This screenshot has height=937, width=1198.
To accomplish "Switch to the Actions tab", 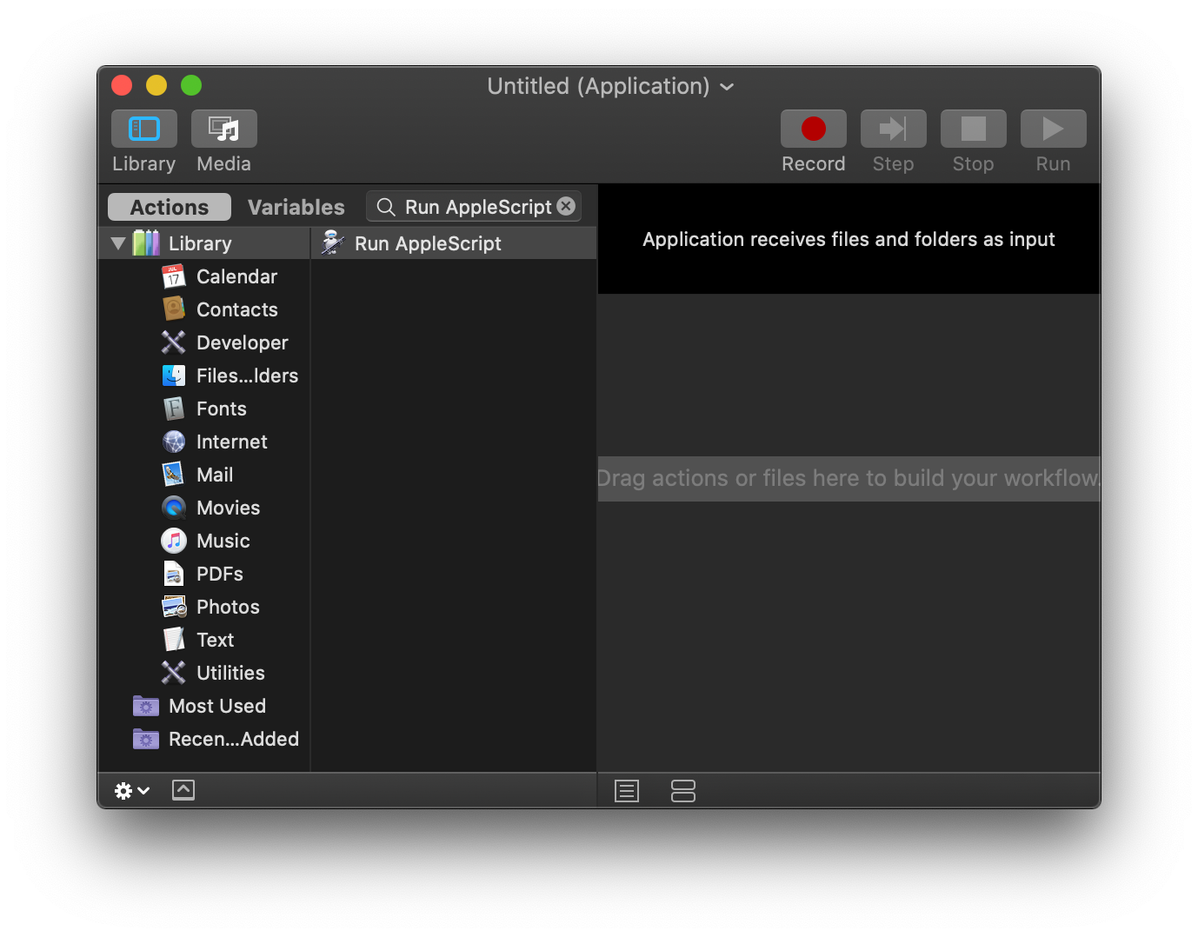I will (x=170, y=207).
